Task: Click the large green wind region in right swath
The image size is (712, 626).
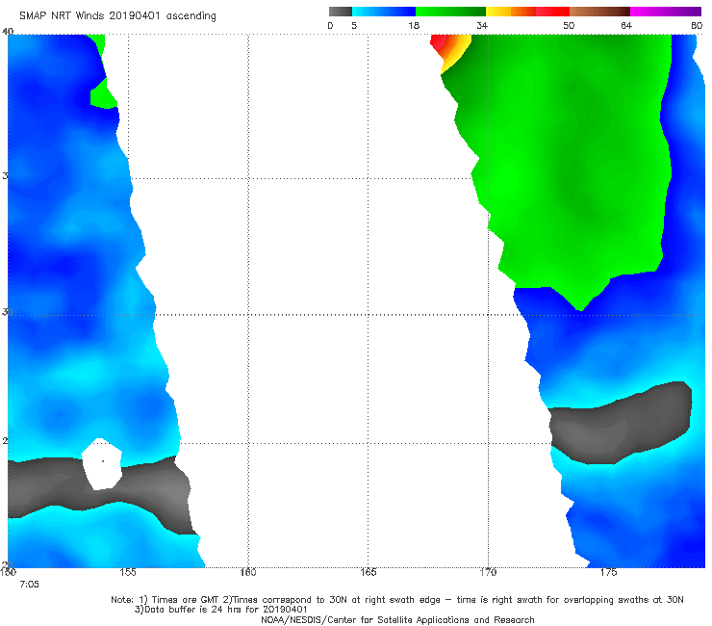Action: [576, 159]
